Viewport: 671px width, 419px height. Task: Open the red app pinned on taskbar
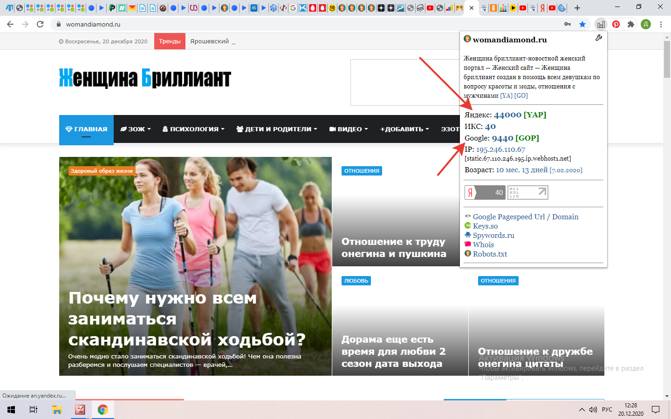pyautogui.click(x=80, y=410)
